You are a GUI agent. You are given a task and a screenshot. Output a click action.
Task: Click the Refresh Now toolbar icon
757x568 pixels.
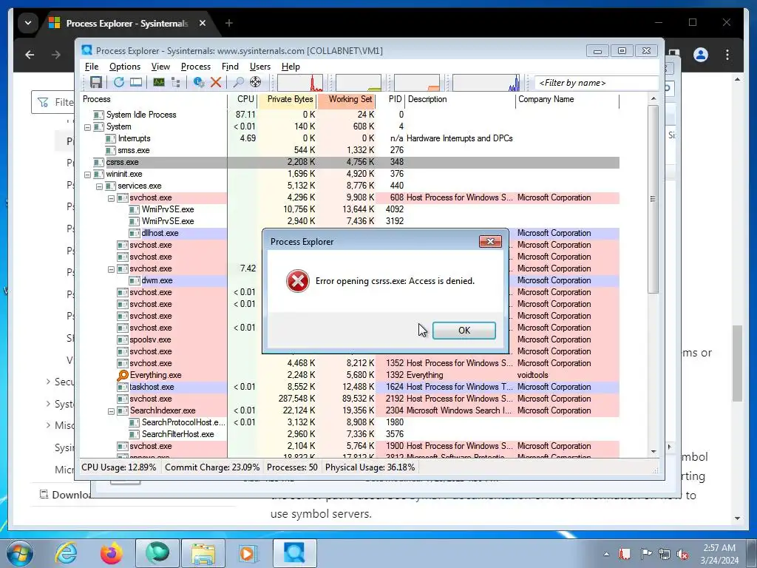119,82
